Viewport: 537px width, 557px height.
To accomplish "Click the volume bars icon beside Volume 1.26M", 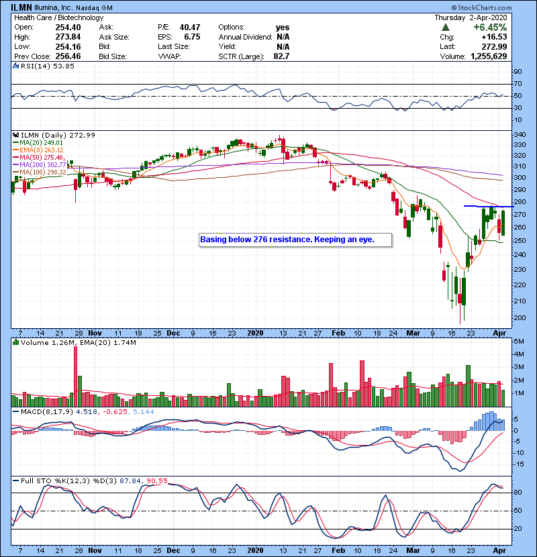I will [x=15, y=342].
